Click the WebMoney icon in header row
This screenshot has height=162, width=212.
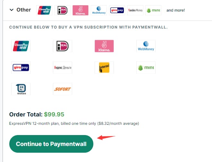pos(99,10)
